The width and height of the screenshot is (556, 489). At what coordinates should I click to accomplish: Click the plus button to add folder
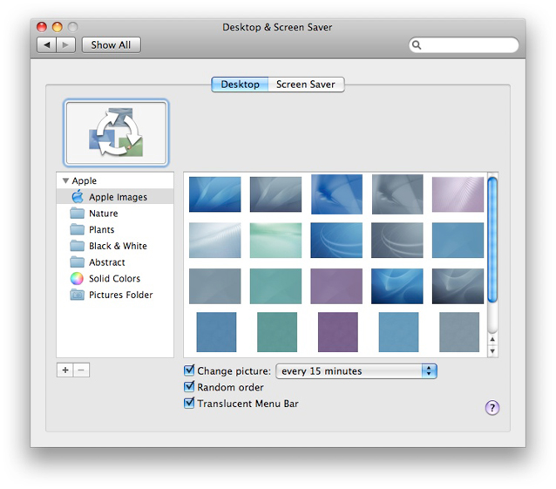(x=64, y=370)
